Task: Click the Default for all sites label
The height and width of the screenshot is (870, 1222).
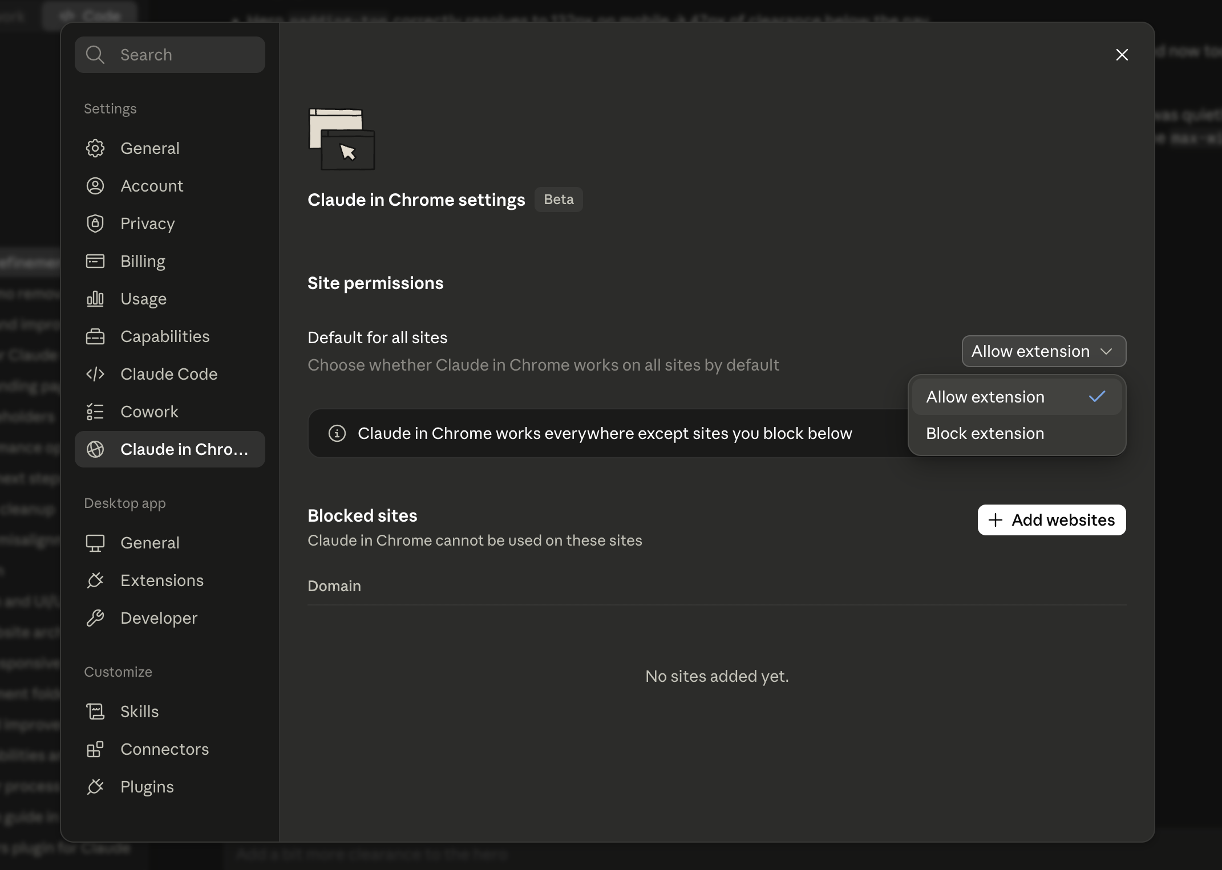Action: tap(378, 338)
